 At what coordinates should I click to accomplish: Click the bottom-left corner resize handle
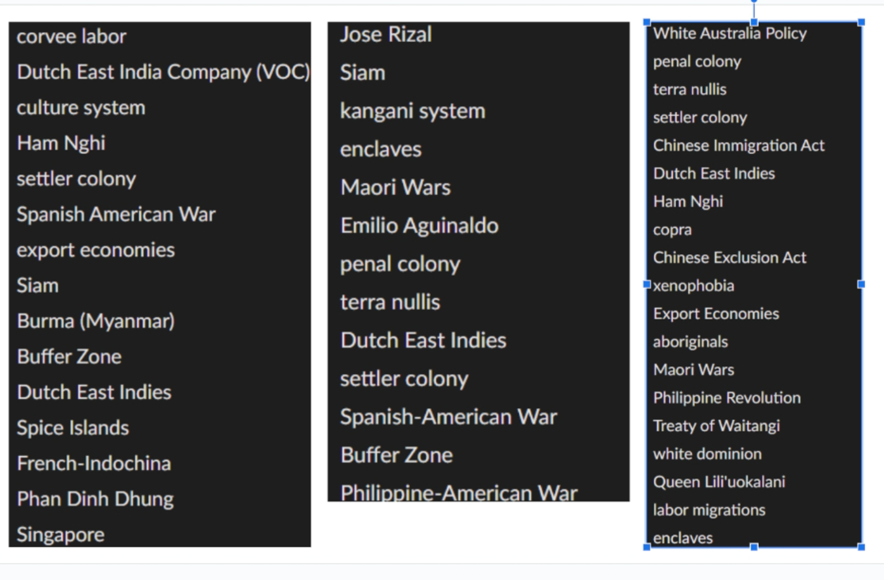(x=647, y=547)
